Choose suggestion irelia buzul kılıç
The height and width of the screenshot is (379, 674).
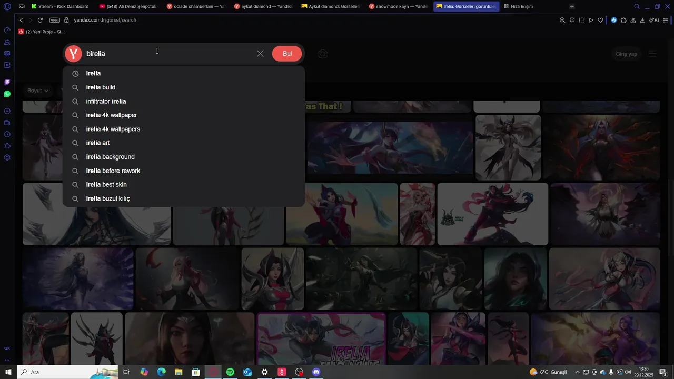184,198
